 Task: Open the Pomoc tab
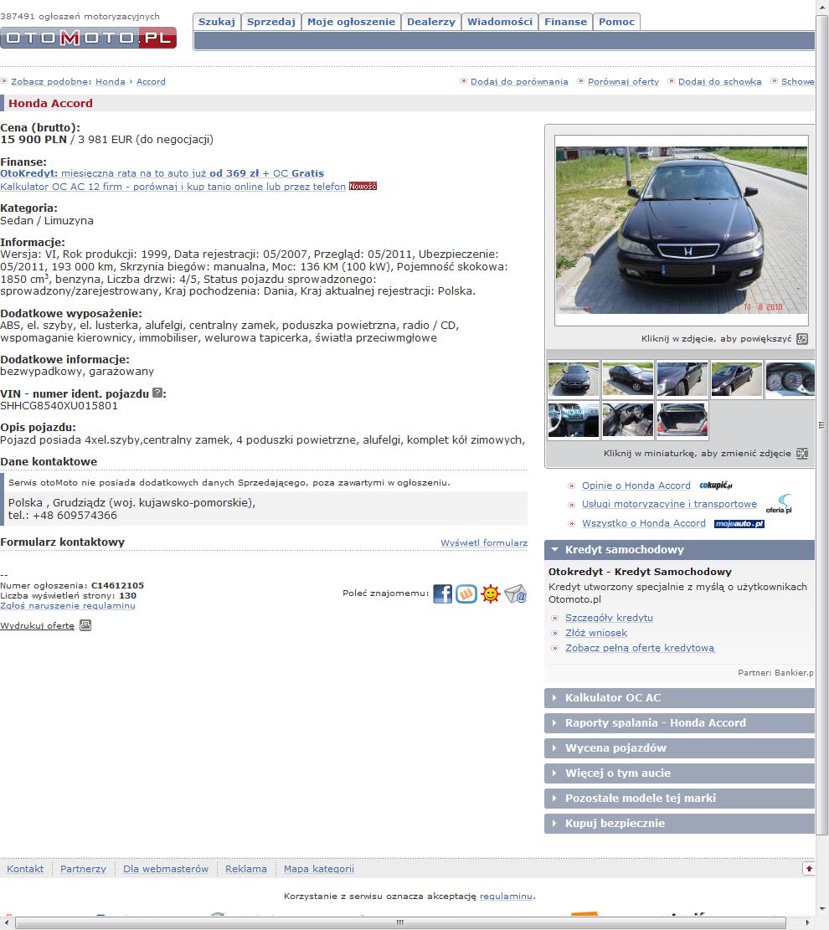tap(616, 22)
